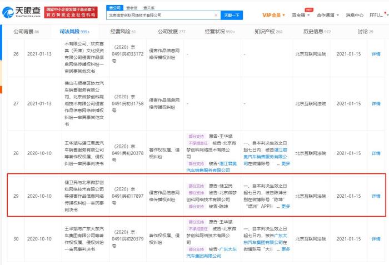Go to the 讨论 tab
Screen dimensions: 389x265
point(366,32)
